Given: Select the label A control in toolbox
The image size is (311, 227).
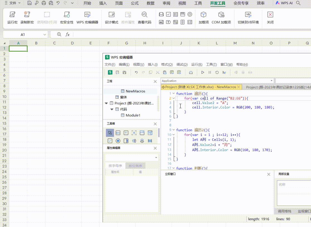Looking at the screenshot, I should pos(134,133).
